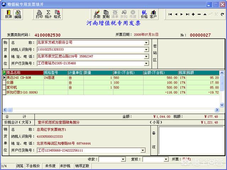Open the 统计 (statistics) tool
The height and width of the screenshot is (170, 227).
tap(48, 14)
